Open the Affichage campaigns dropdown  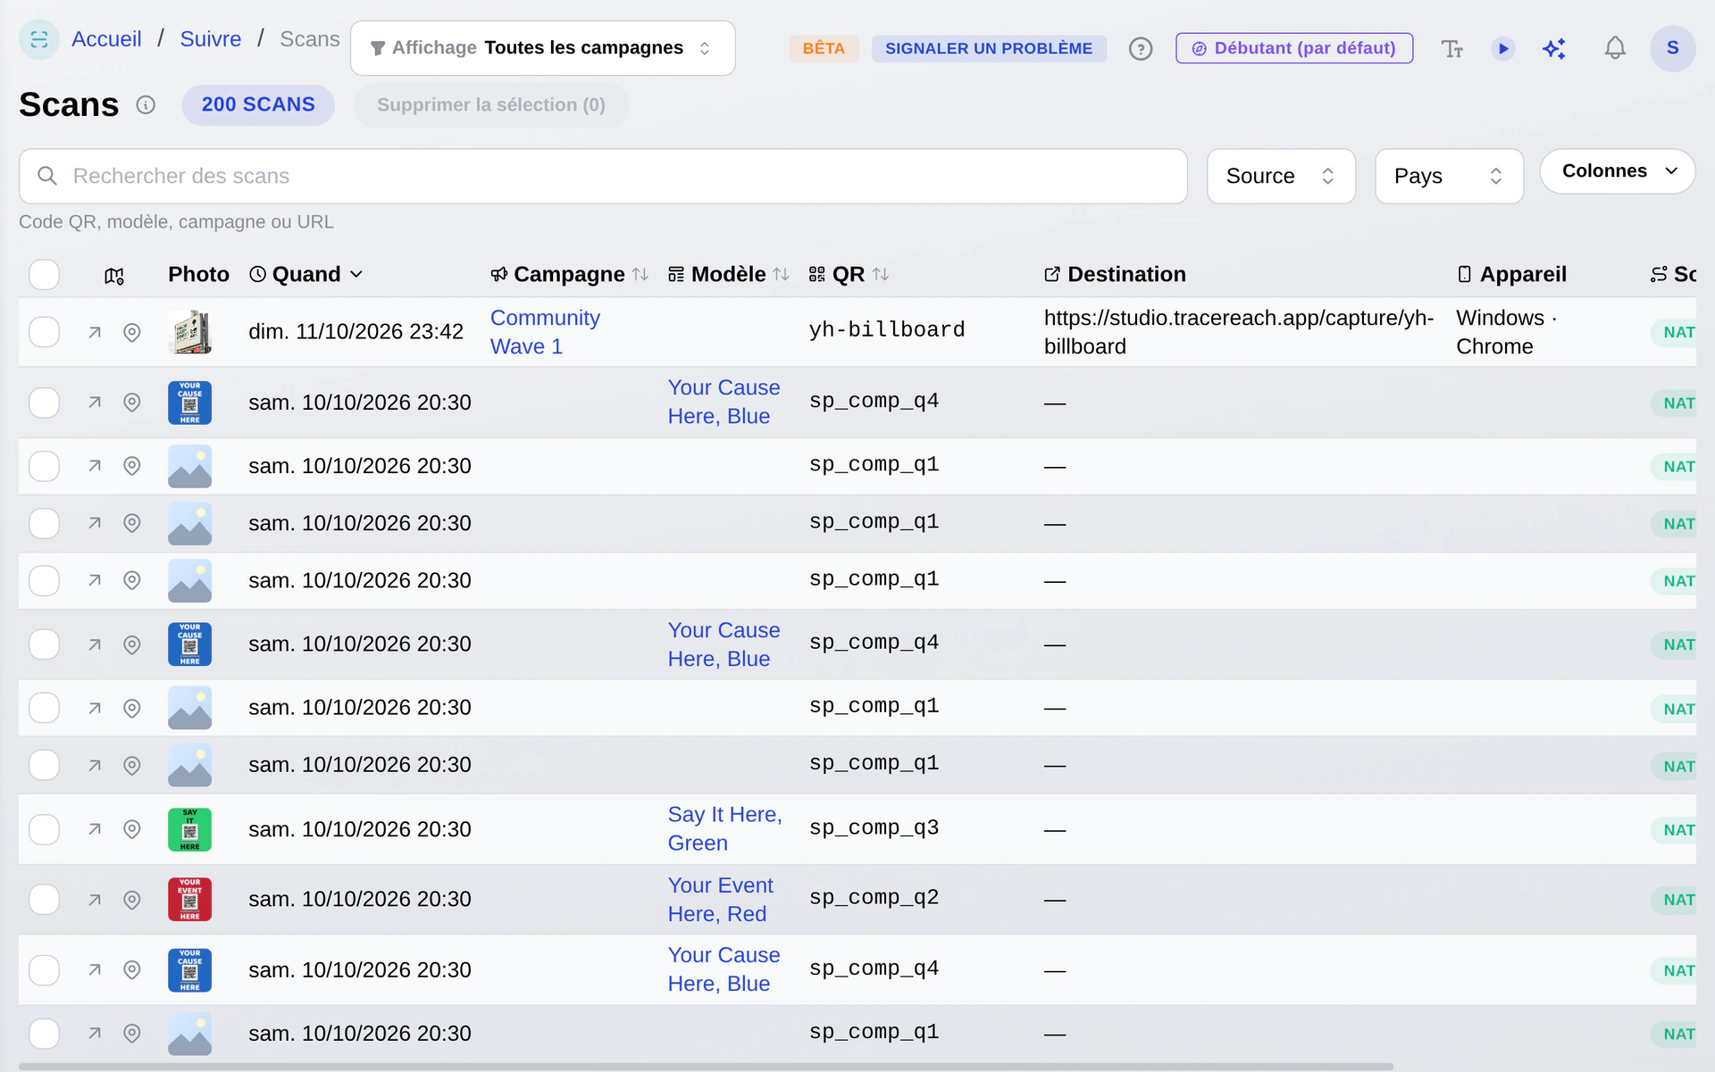(x=543, y=48)
